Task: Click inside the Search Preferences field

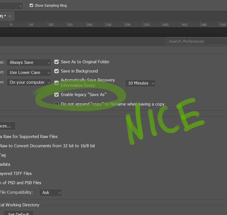Action: click(x=197, y=41)
